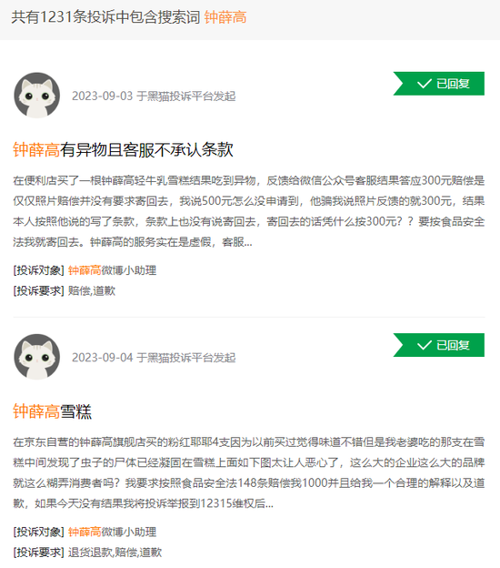This screenshot has width=500, height=568.
Task: Open complaint titled 钟薛高有异物且客服不承认条款
Action: [x=123, y=149]
